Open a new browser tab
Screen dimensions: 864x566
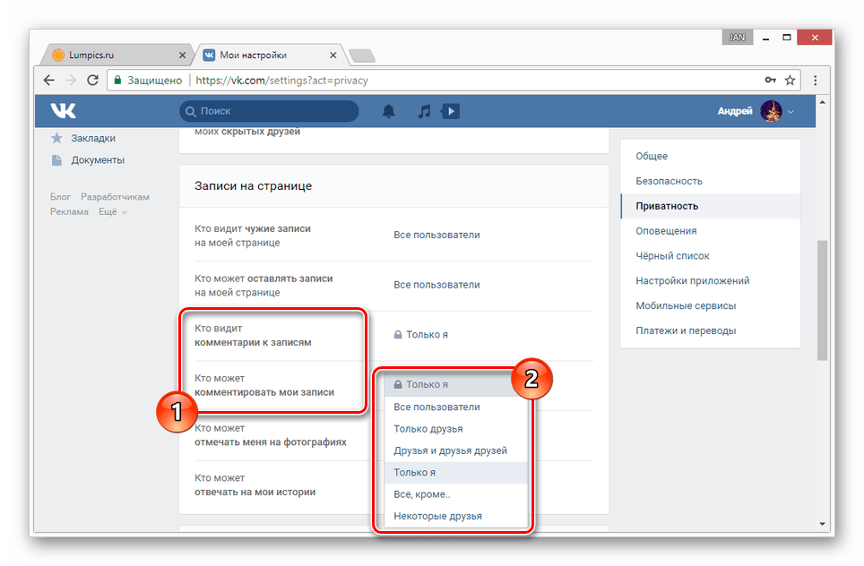362,56
